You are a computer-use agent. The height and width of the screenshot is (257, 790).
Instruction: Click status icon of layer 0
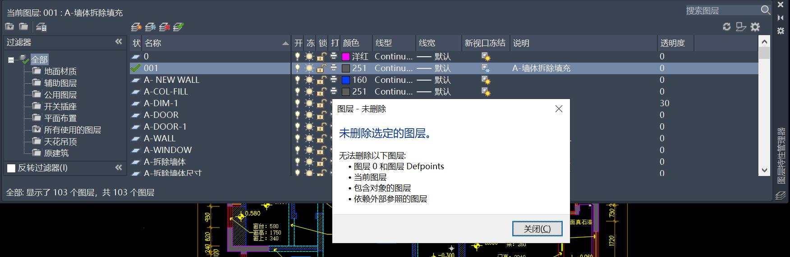136,57
